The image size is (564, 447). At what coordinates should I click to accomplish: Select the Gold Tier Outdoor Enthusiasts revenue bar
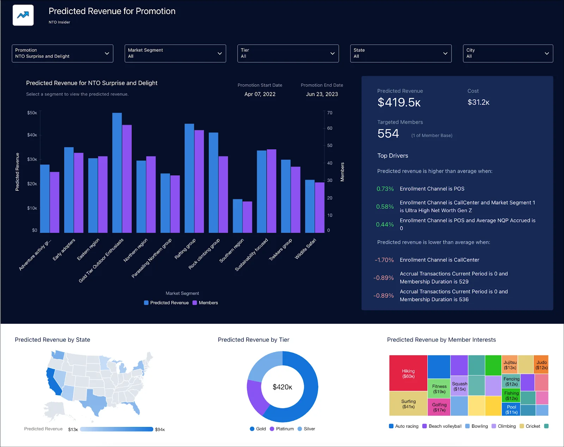click(x=117, y=173)
